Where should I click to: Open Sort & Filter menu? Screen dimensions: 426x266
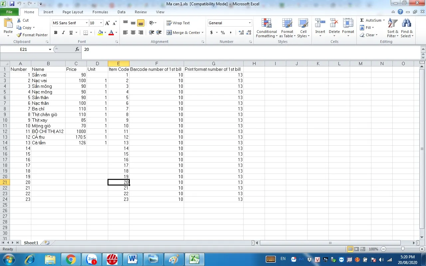click(x=393, y=28)
